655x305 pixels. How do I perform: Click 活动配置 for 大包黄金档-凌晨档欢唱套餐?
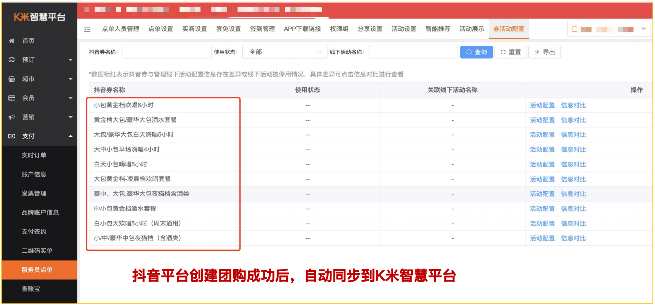click(x=542, y=179)
